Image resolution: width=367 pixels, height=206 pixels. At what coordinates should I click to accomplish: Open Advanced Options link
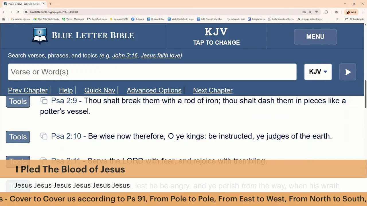pos(154,90)
